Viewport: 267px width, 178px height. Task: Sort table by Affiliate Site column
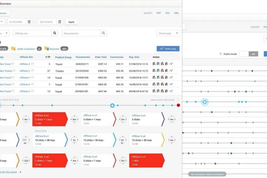pyautogui.click(x=26, y=57)
